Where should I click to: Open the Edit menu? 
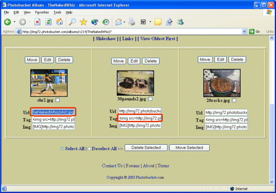[16, 12]
